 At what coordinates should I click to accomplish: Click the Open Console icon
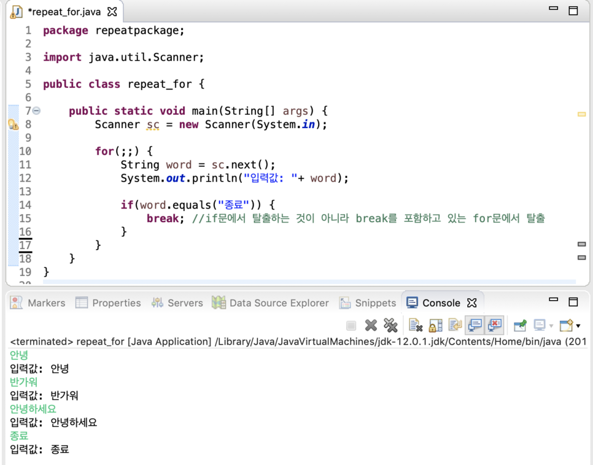tap(566, 325)
